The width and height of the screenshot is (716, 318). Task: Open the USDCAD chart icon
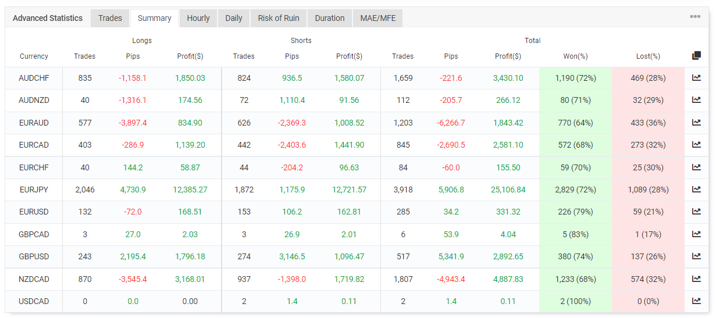pyautogui.click(x=696, y=301)
